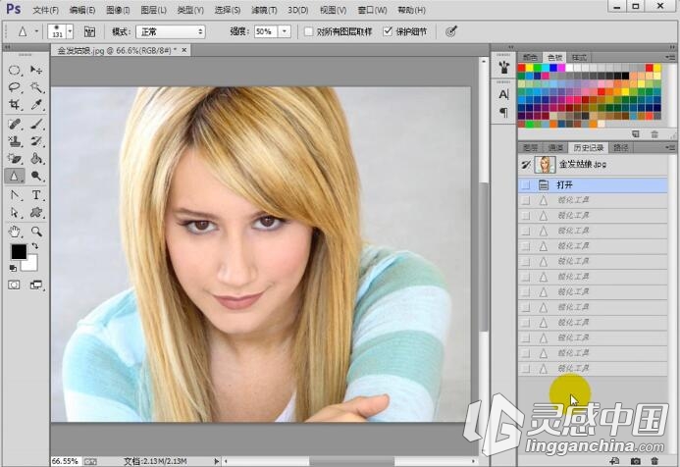Switch to the 样式 tab
Image resolution: width=680 pixels, height=467 pixels.
pyautogui.click(x=579, y=57)
